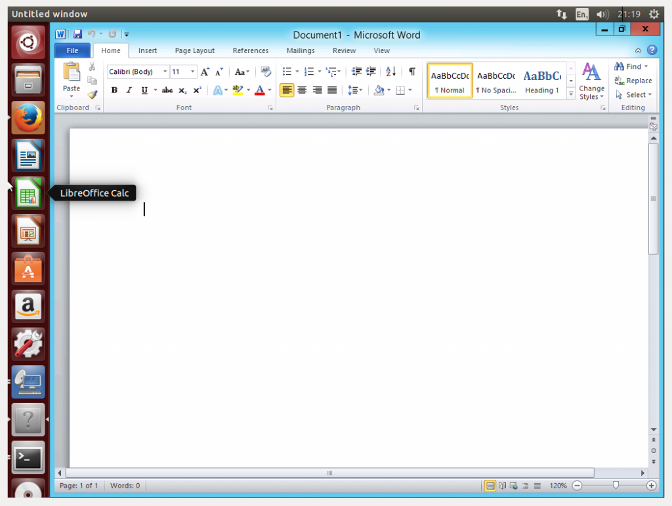Screen dimensions: 672x506
Task: Toggle Italic formatting
Action: 129,90
